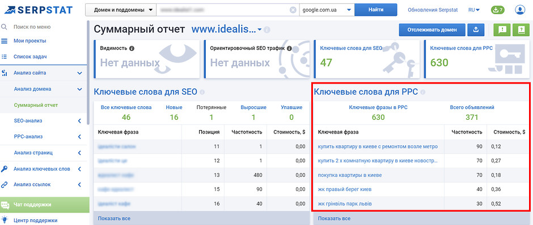
Task: Click the green help book icon
Action: 521,30
